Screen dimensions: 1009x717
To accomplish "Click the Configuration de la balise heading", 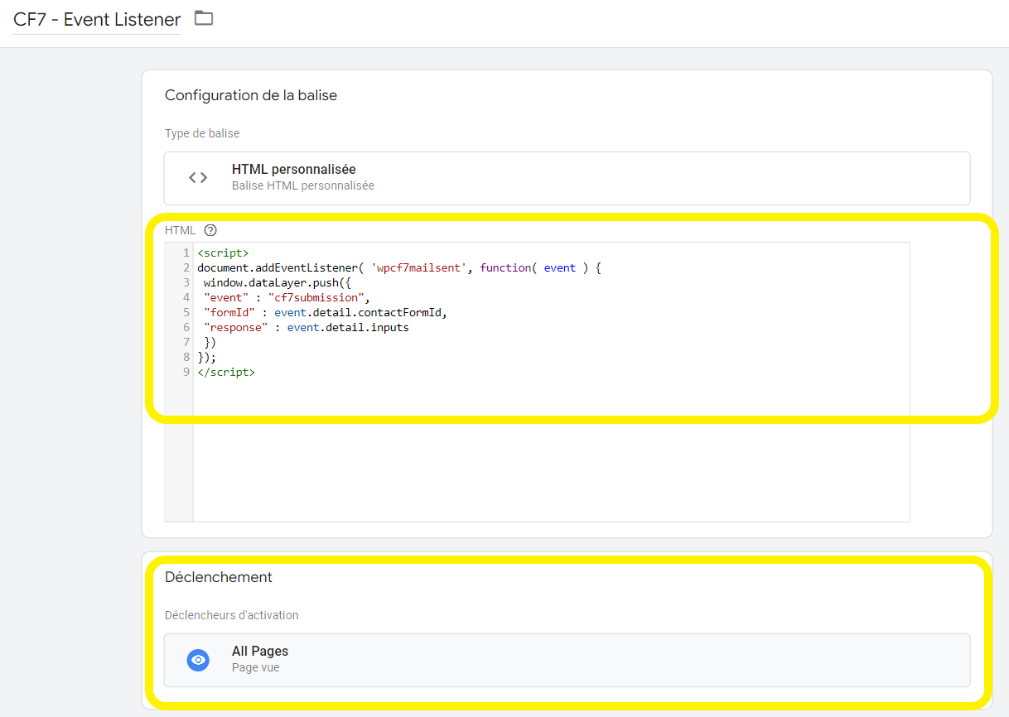I will point(250,95).
